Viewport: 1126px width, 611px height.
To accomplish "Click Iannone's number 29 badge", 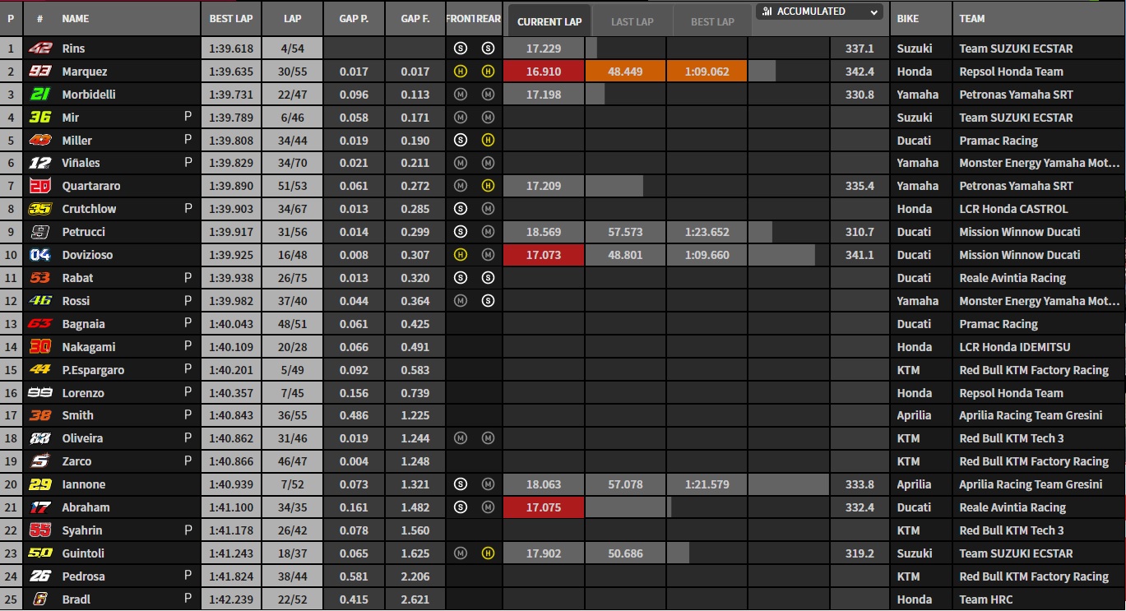I will pos(39,484).
